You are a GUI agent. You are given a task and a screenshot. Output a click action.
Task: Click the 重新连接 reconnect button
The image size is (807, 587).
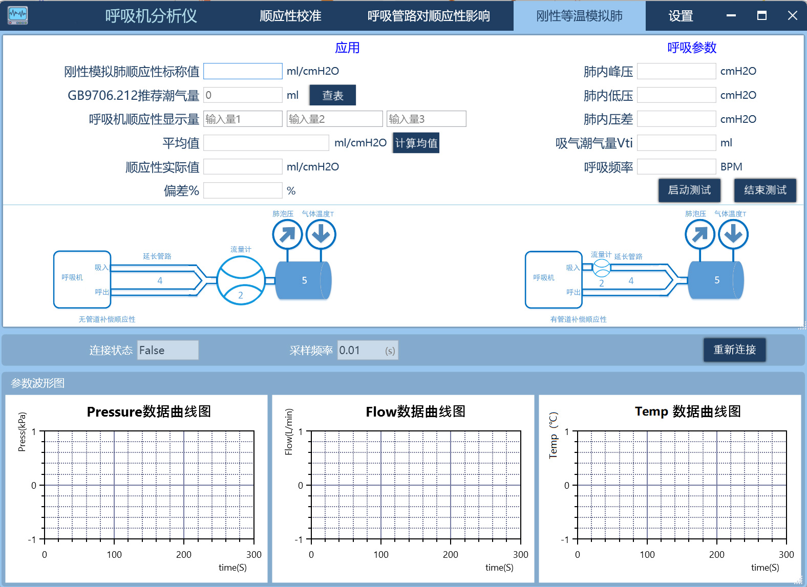[734, 350]
